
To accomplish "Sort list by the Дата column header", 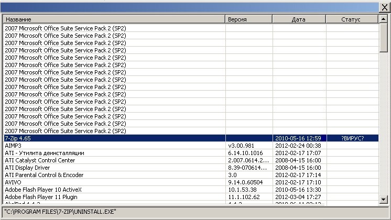I will coord(299,19).
